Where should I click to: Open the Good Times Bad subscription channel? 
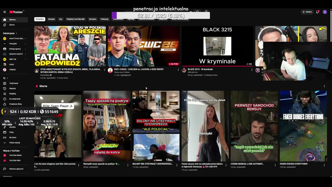[x=15, y=38]
